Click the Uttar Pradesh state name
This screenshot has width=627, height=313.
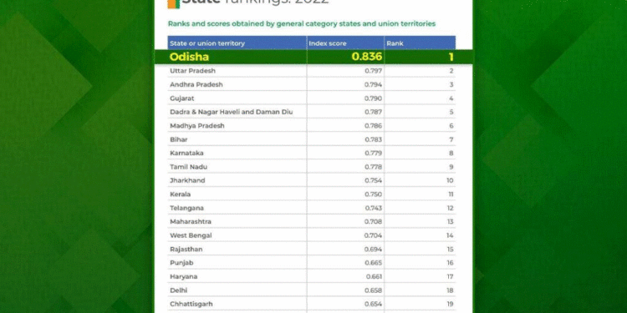[x=193, y=71]
